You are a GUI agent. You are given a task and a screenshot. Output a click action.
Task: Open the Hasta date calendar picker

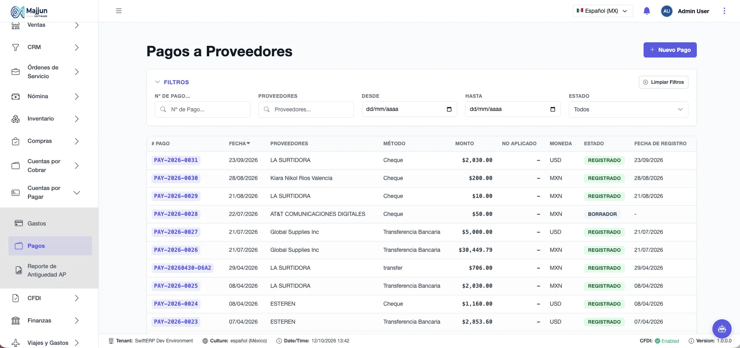tap(553, 109)
